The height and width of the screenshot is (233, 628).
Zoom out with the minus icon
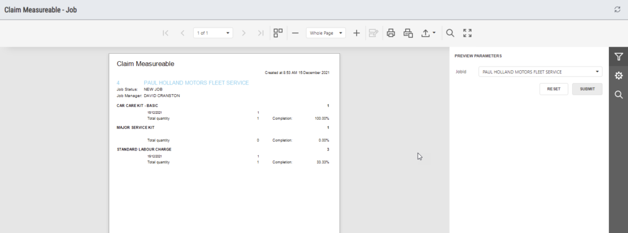point(295,33)
